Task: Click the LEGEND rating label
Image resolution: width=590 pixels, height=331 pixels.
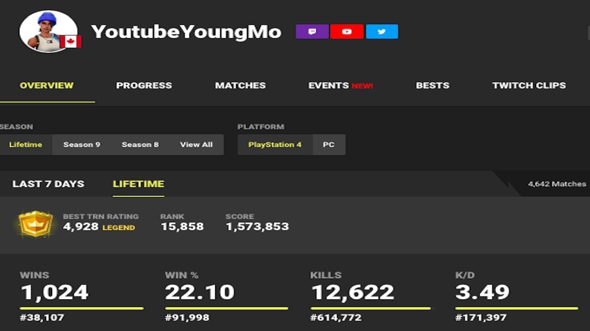Action: tap(118, 228)
